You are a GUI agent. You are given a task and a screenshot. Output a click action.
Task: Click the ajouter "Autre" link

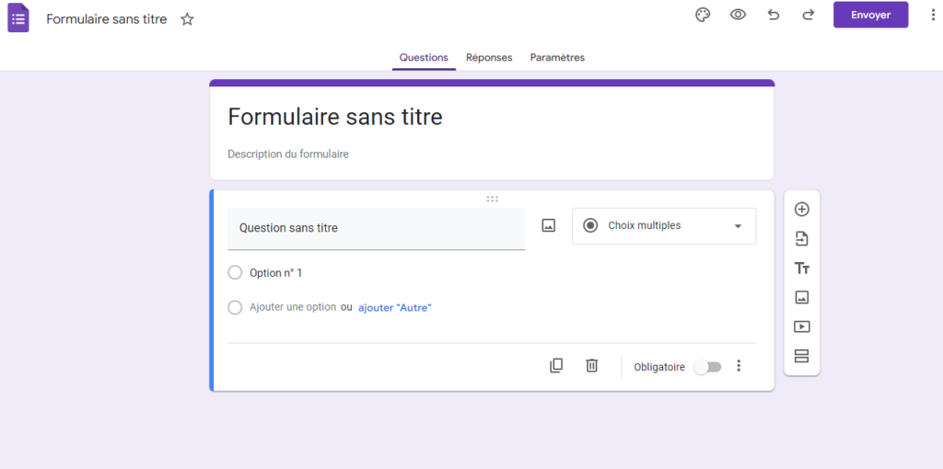pos(395,308)
